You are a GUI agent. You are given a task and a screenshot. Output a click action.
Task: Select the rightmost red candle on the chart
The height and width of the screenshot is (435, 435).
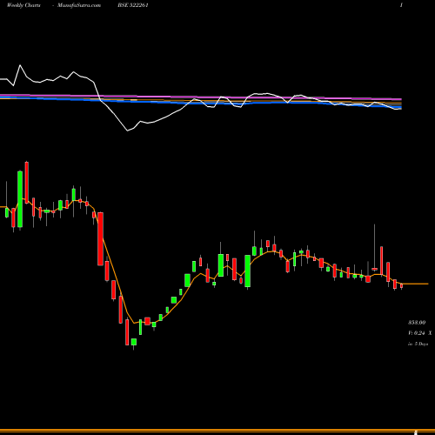(x=402, y=286)
